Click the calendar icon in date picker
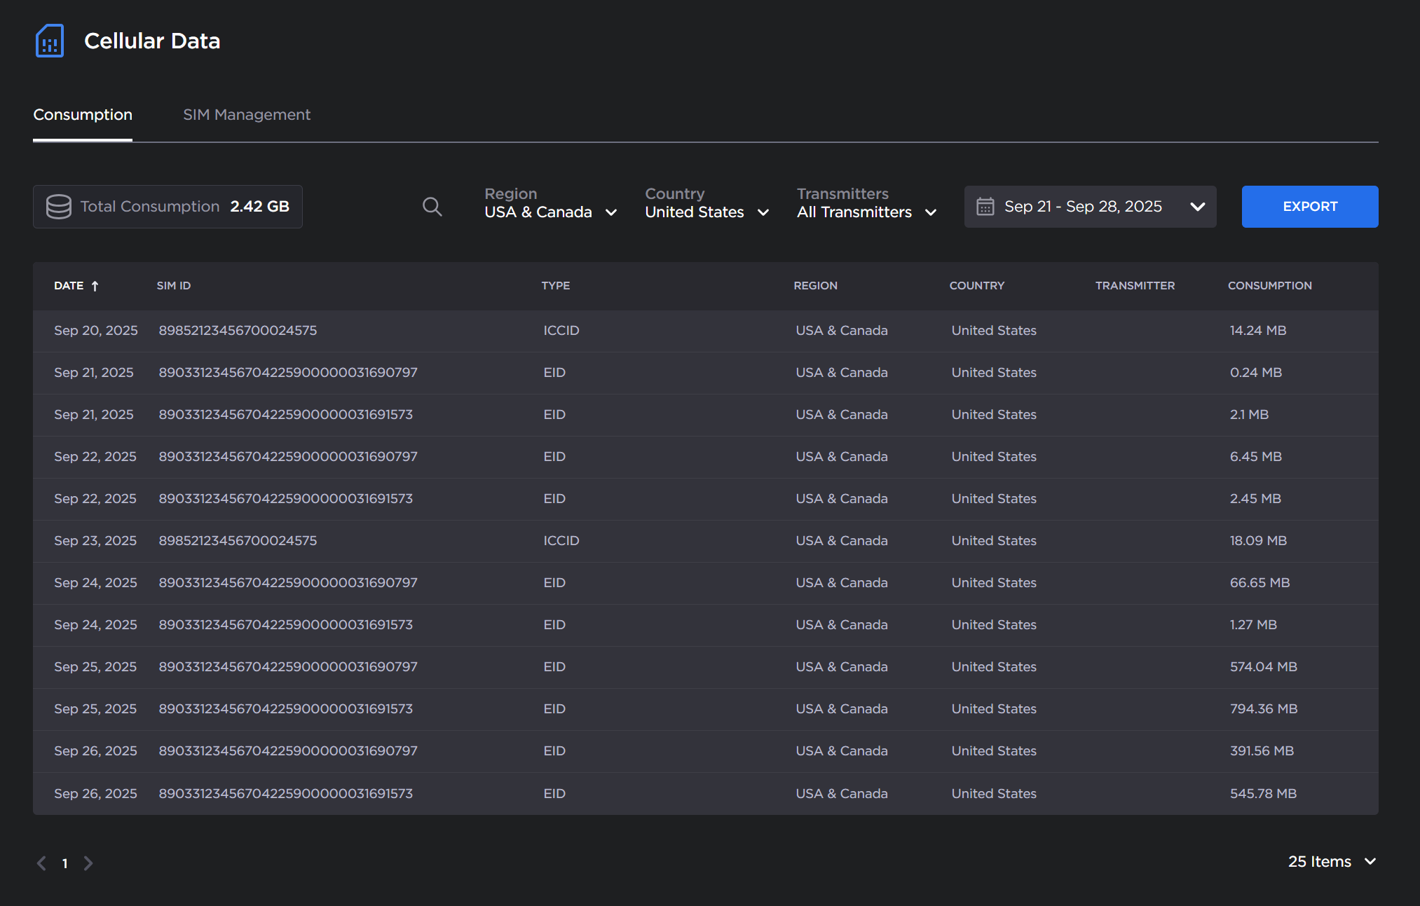The image size is (1420, 906). pos(985,207)
